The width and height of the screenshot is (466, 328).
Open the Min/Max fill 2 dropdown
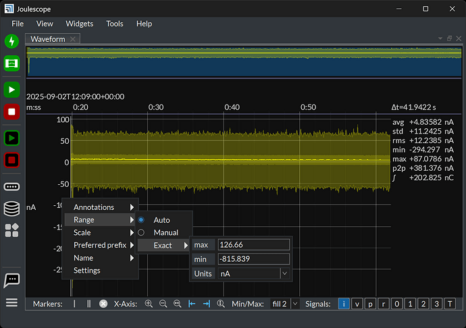coord(284,304)
